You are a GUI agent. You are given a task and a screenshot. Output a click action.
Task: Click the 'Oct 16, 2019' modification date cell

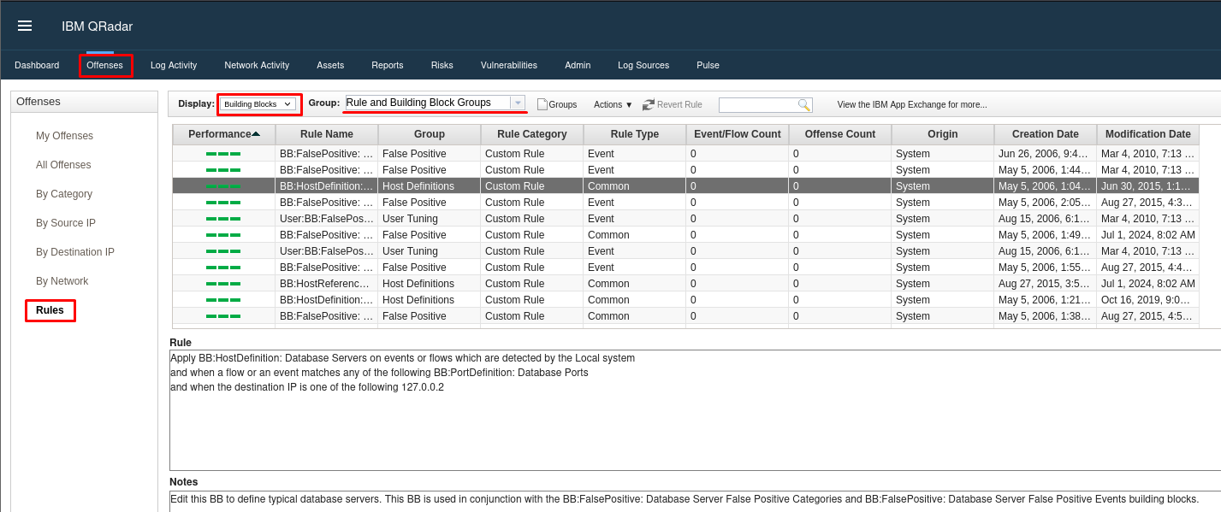point(1148,300)
